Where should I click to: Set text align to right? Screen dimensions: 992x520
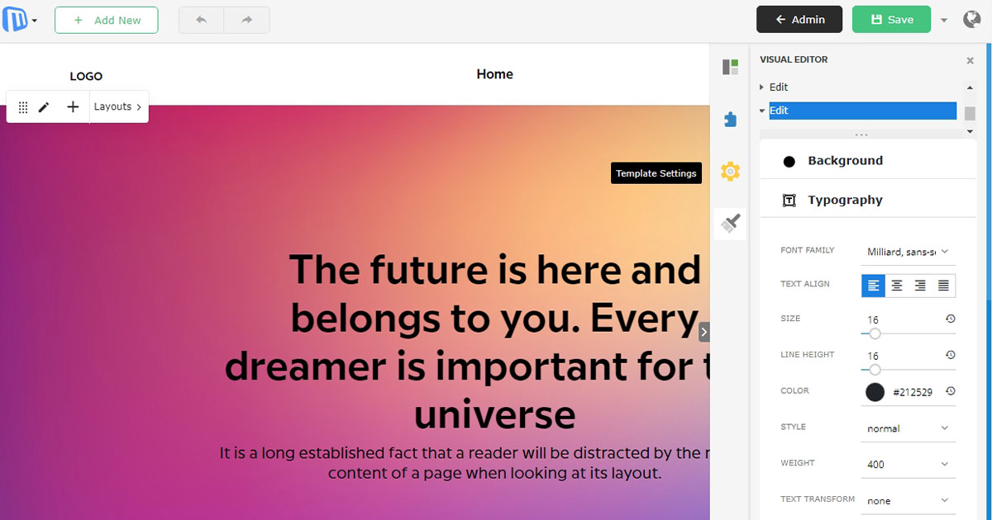(x=920, y=286)
